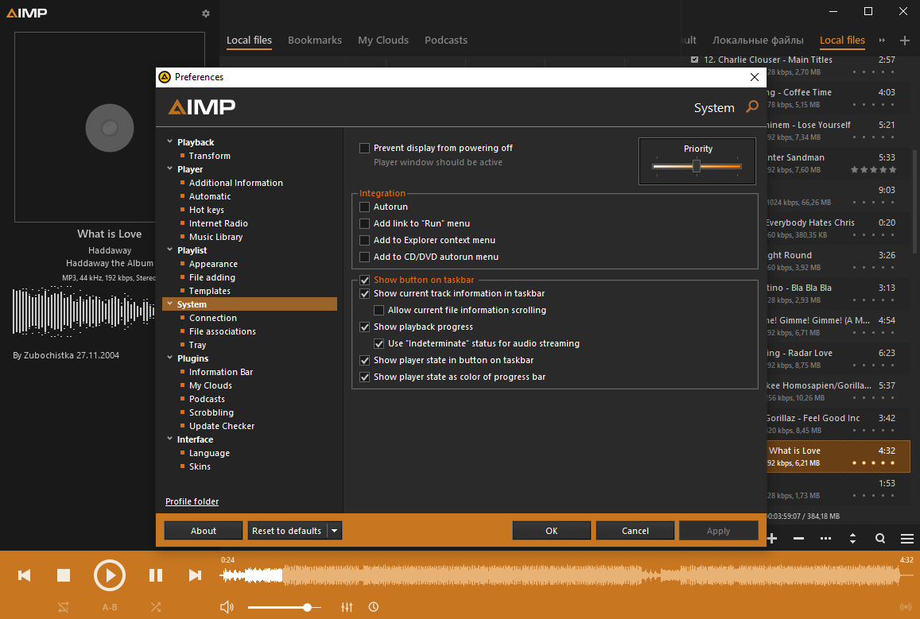Close the Preferences dialog X
920x619 pixels.
tap(755, 77)
